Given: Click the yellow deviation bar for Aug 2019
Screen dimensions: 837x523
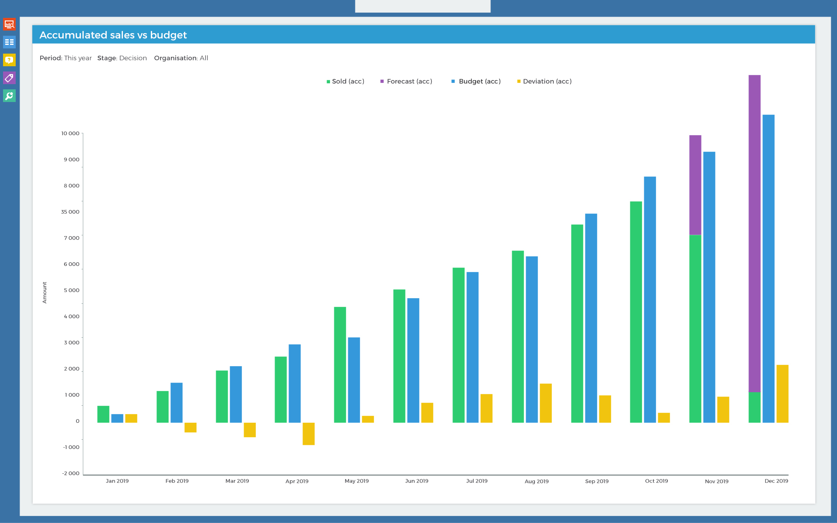Looking at the screenshot, I should tap(545, 403).
